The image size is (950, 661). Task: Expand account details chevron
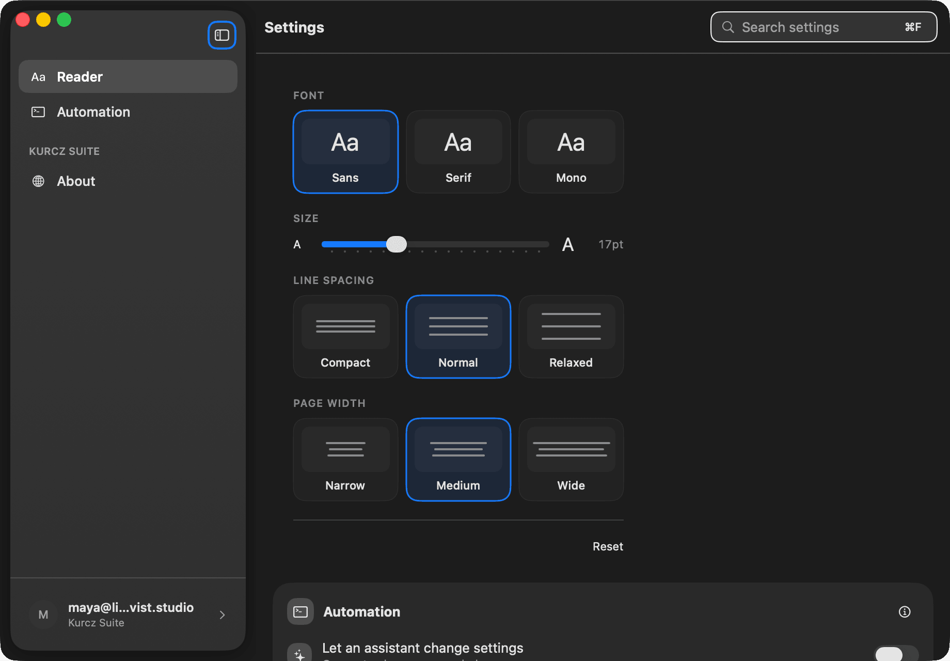click(x=222, y=615)
